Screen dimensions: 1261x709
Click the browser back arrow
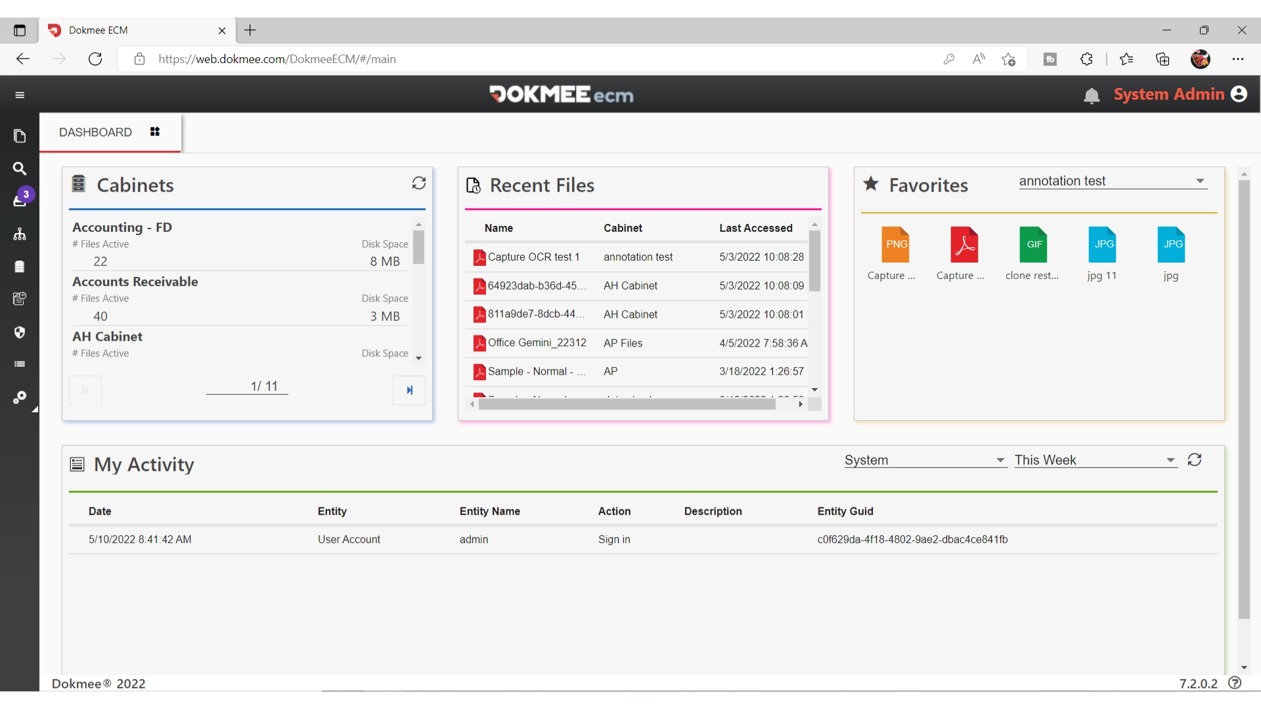(x=23, y=59)
